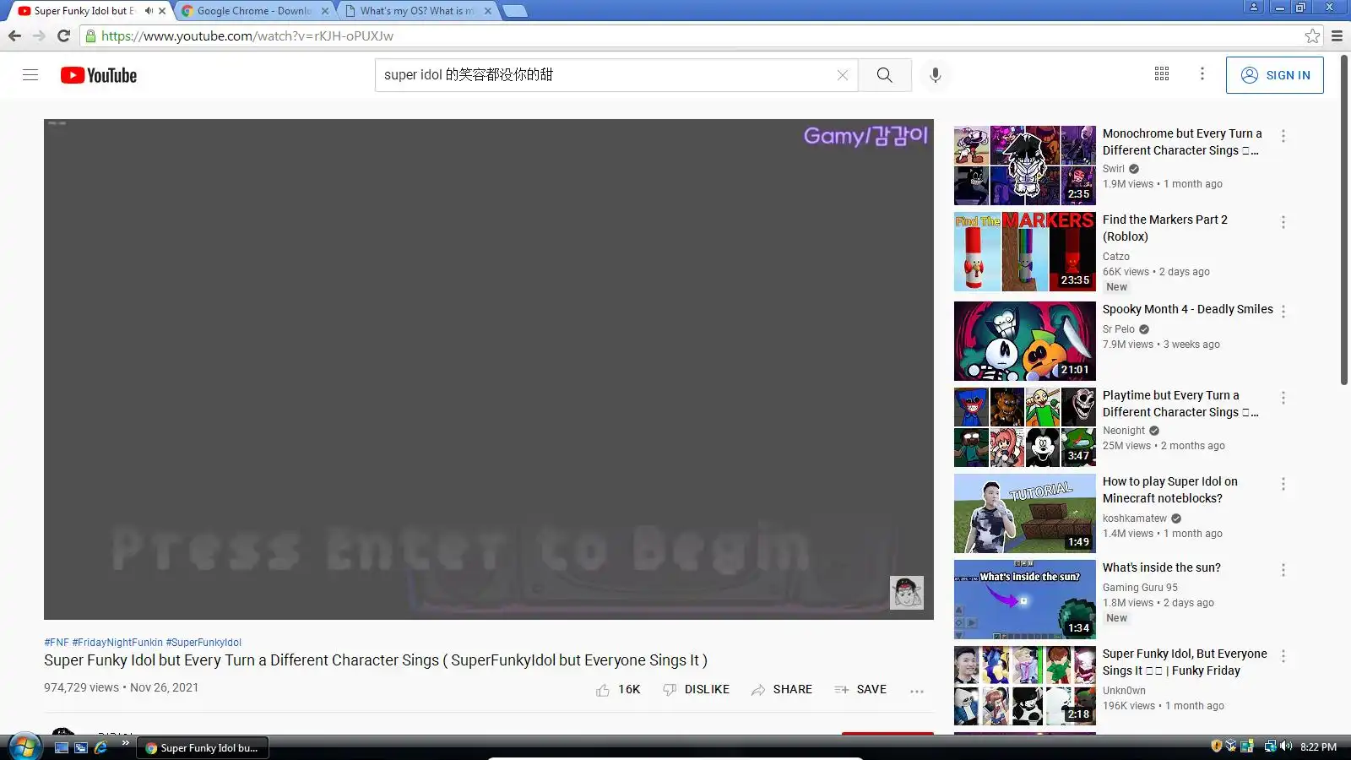The height and width of the screenshot is (760, 1351).
Task: Open the Find the Markers Part 2 thumbnail
Action: pyautogui.click(x=1025, y=252)
